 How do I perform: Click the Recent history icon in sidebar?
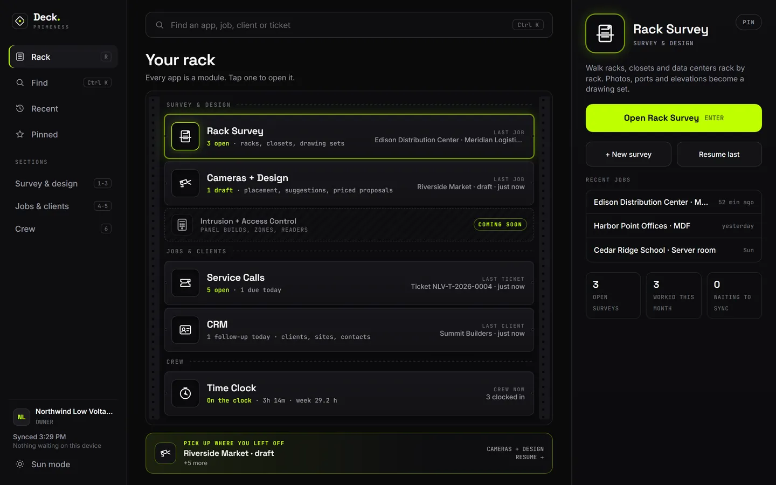coord(20,108)
